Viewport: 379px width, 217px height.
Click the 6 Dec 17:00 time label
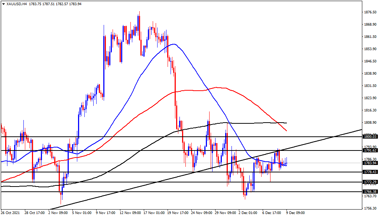tap(272, 213)
